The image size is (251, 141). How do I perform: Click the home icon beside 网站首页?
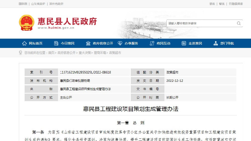point(25,43)
